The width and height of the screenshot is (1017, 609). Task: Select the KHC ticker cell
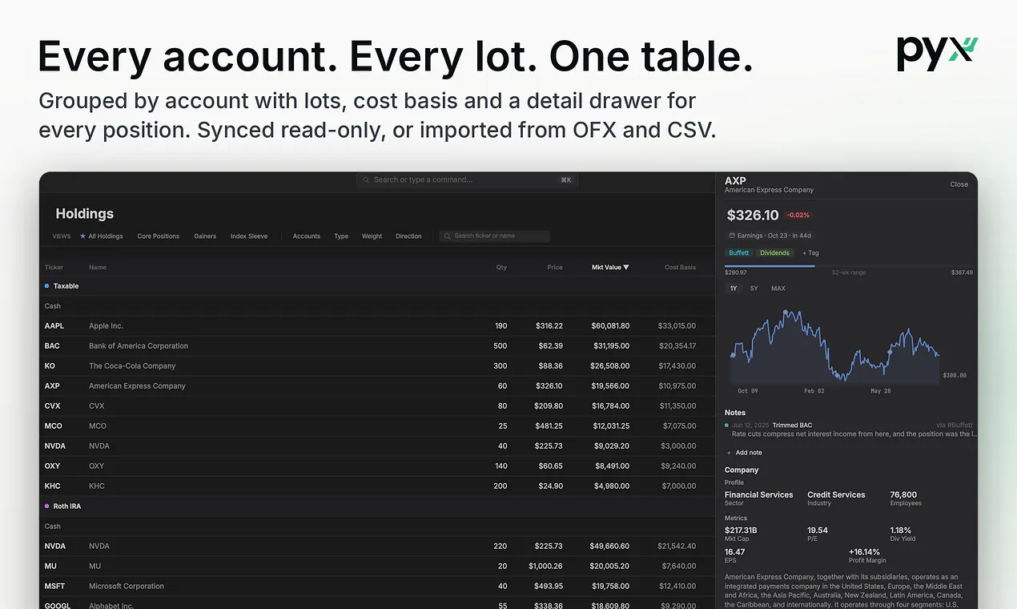point(53,486)
